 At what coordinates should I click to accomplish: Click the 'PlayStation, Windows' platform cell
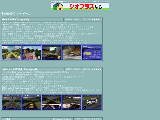pyautogui.click(x=62, y=119)
